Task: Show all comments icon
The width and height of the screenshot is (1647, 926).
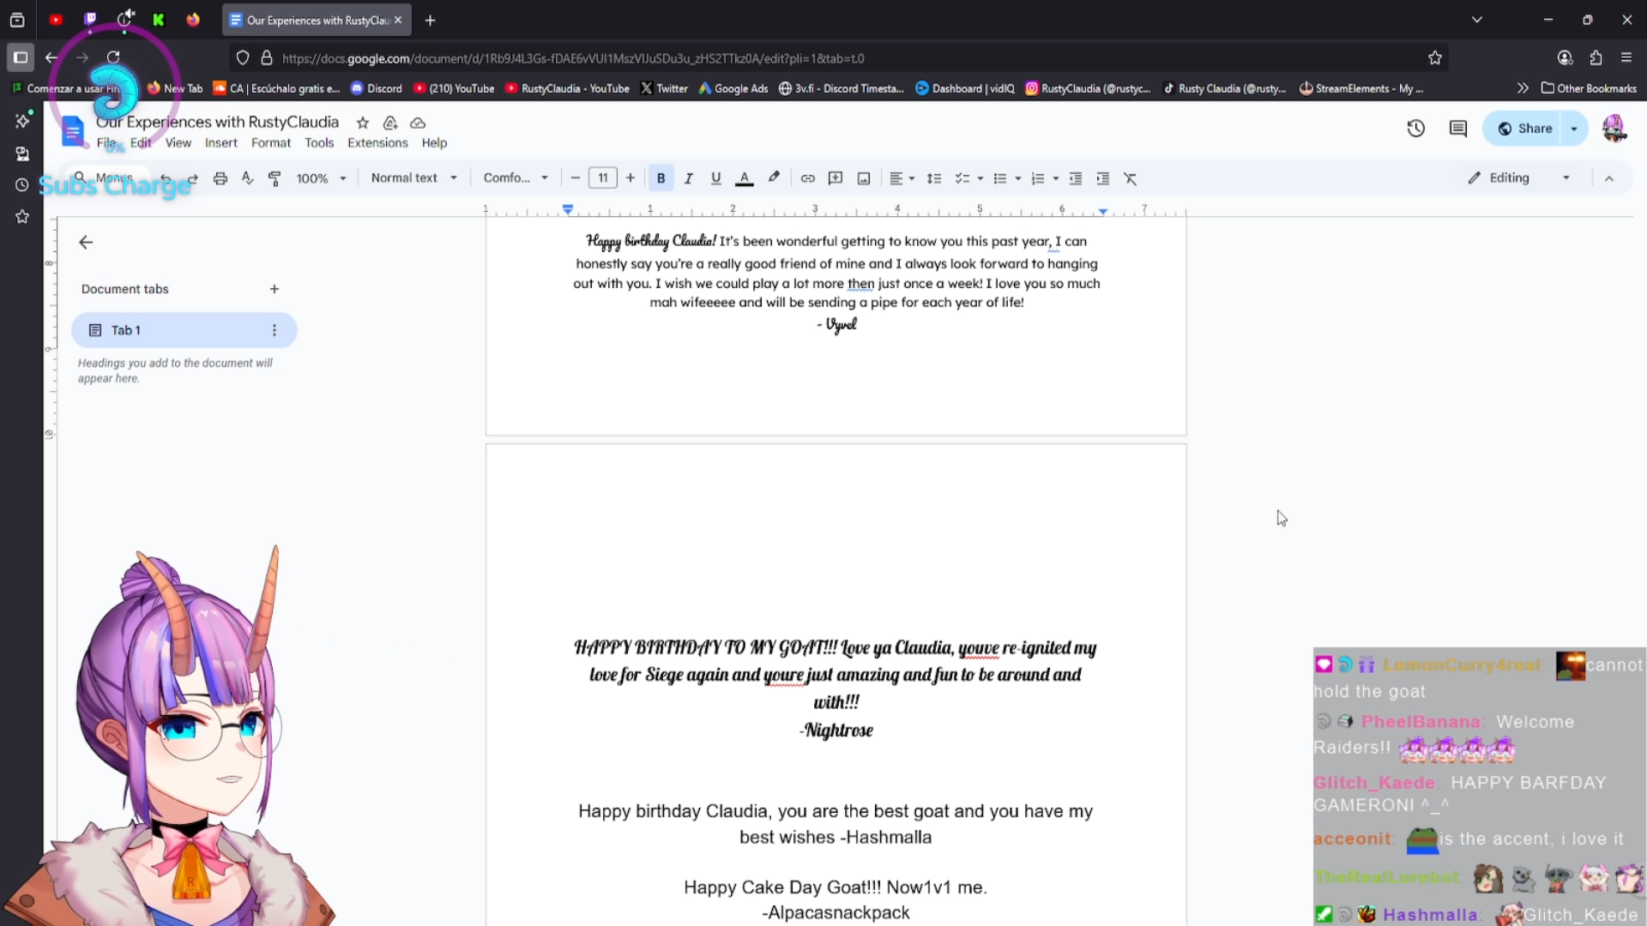Action: [1458, 129]
